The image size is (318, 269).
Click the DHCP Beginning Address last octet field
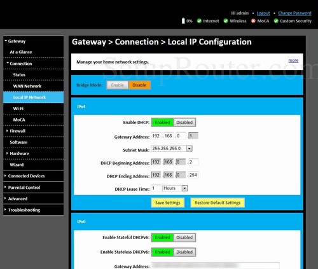[193, 162]
